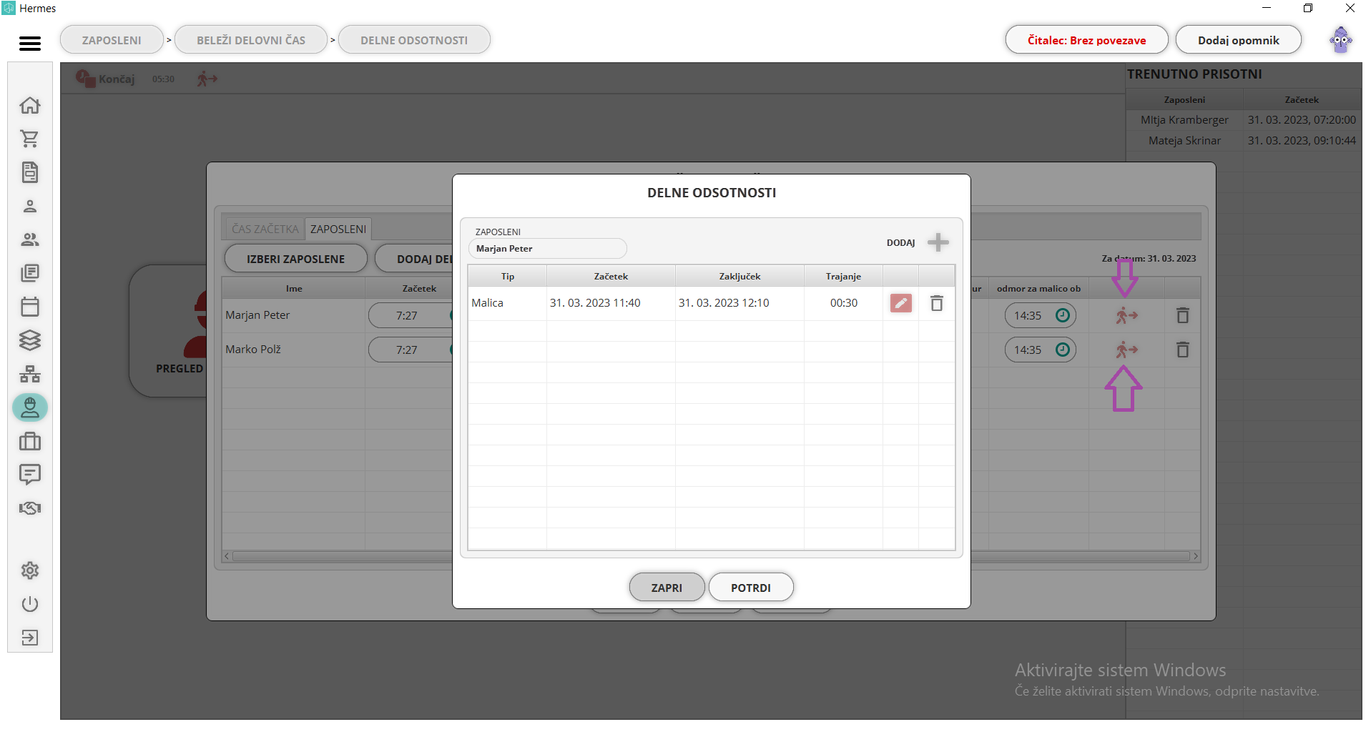The width and height of the screenshot is (1371, 732).
Task: Select Mitja Kramberger in present list
Action: tap(1184, 120)
